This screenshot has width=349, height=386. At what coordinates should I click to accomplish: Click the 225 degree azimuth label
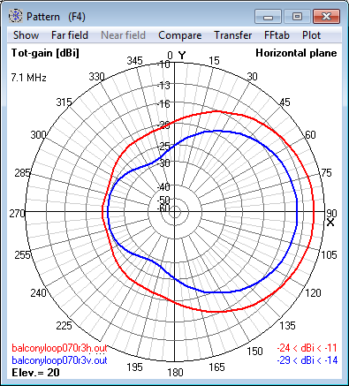pyautogui.click(x=64, y=325)
